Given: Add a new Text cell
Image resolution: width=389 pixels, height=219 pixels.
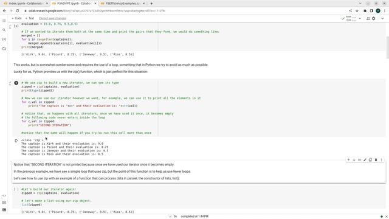Looking at the screenshot, I should pyautogui.click(x=30, y=18).
